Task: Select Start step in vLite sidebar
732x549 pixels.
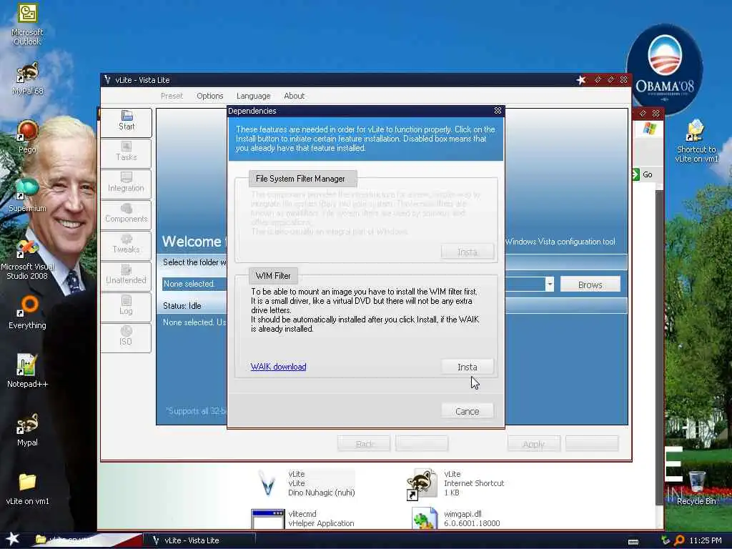Action: tap(126, 122)
